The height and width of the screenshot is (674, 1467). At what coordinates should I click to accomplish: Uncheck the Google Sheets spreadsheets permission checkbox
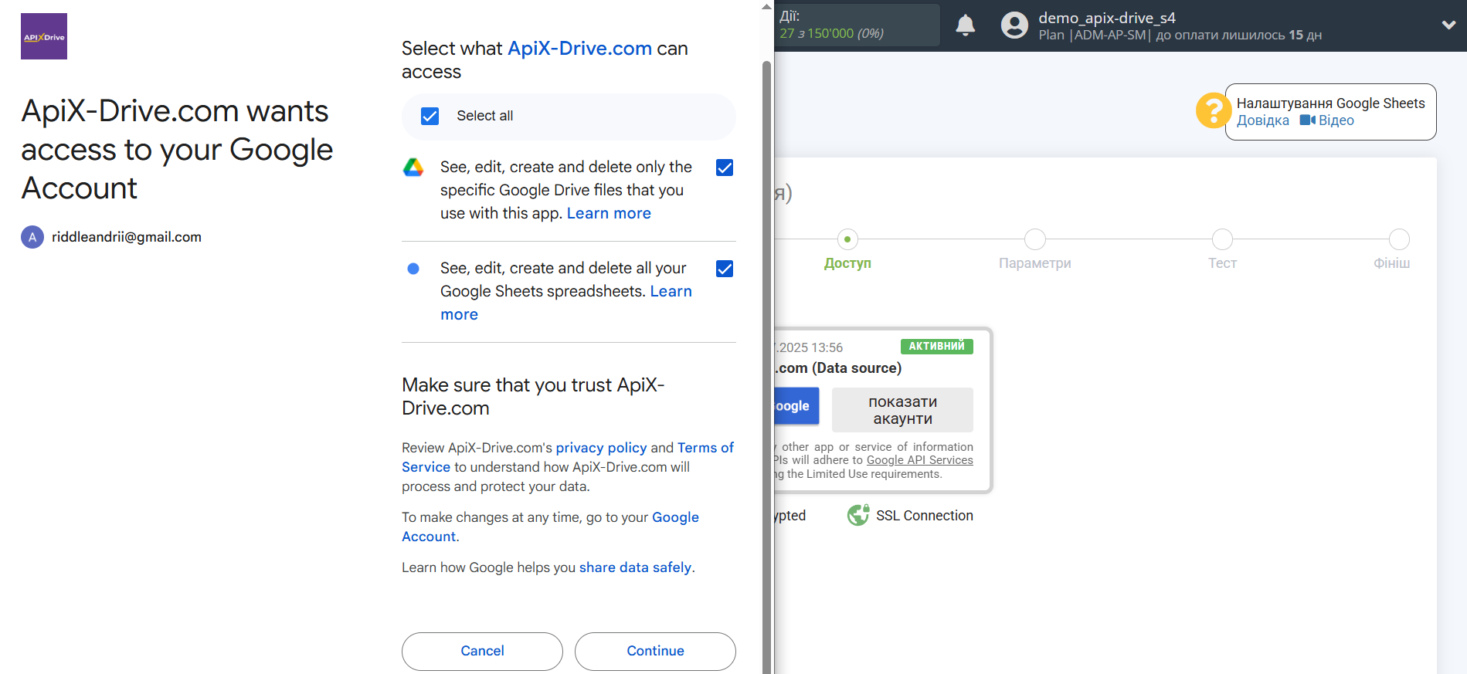pyautogui.click(x=725, y=269)
